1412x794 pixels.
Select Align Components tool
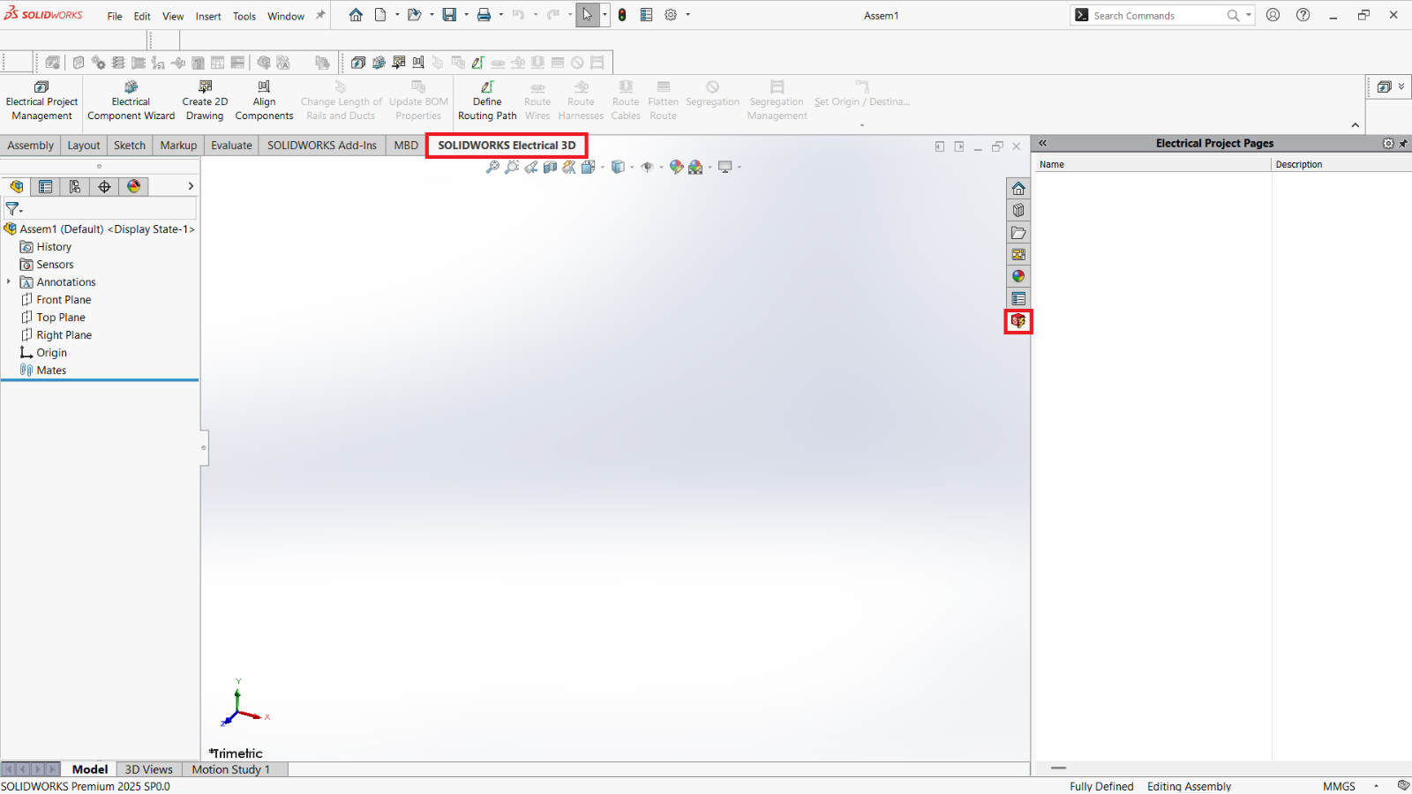264,101
